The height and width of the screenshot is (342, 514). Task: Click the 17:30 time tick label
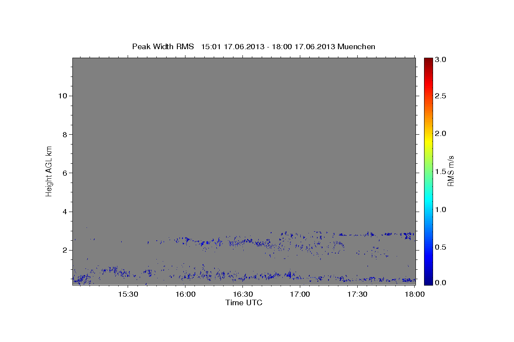[x=357, y=295]
